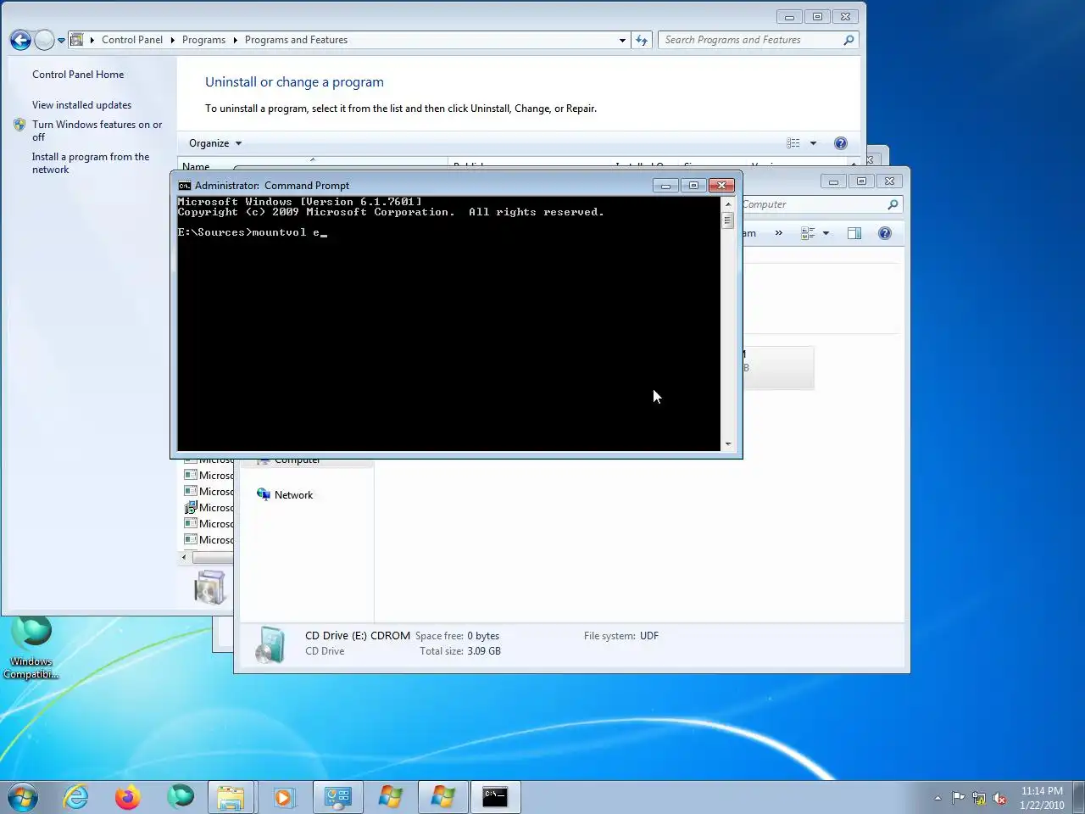Image resolution: width=1085 pixels, height=814 pixels.
Task: Click the Forward arrow in Programs and Features
Action: [x=44, y=40]
